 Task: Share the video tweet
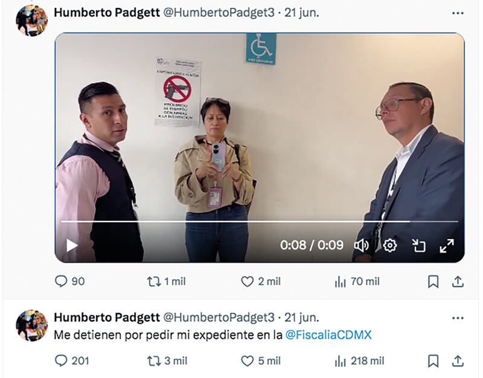pyautogui.click(x=458, y=281)
